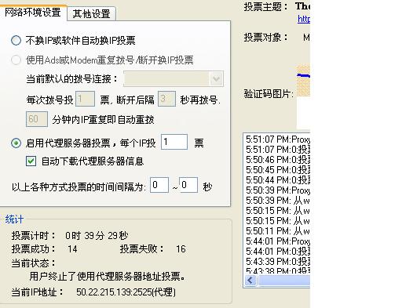Select log entry 5:44:01 PM:Proxy
The image size is (402, 308).
[278, 241]
